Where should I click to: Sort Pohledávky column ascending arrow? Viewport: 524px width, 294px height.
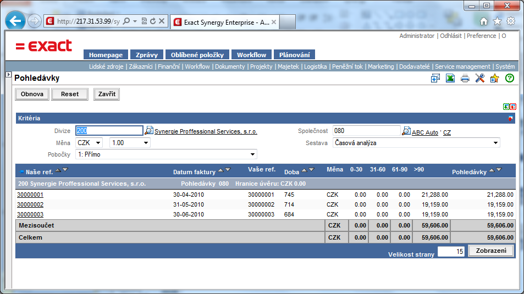492,170
